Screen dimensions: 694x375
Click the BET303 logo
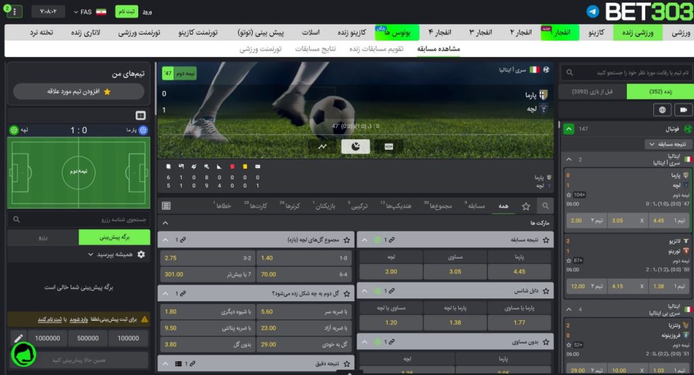(649, 12)
